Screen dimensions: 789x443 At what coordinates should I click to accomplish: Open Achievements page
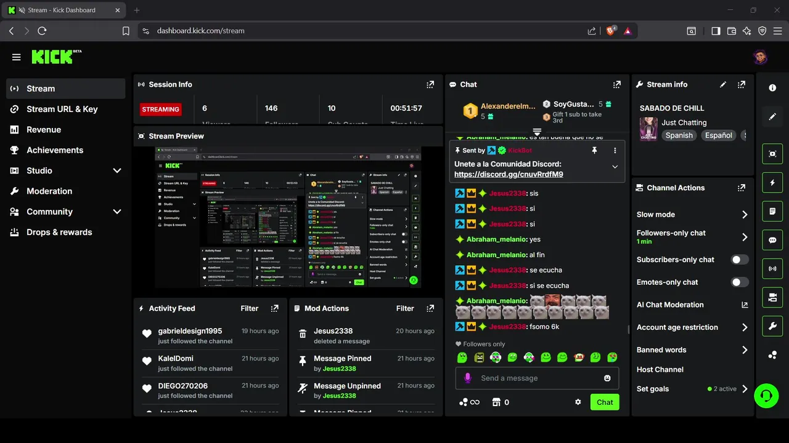[65, 150]
